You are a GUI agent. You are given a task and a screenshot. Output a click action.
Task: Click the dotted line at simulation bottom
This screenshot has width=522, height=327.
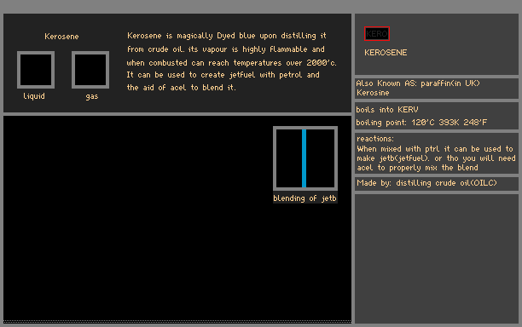pyautogui.click(x=177, y=321)
